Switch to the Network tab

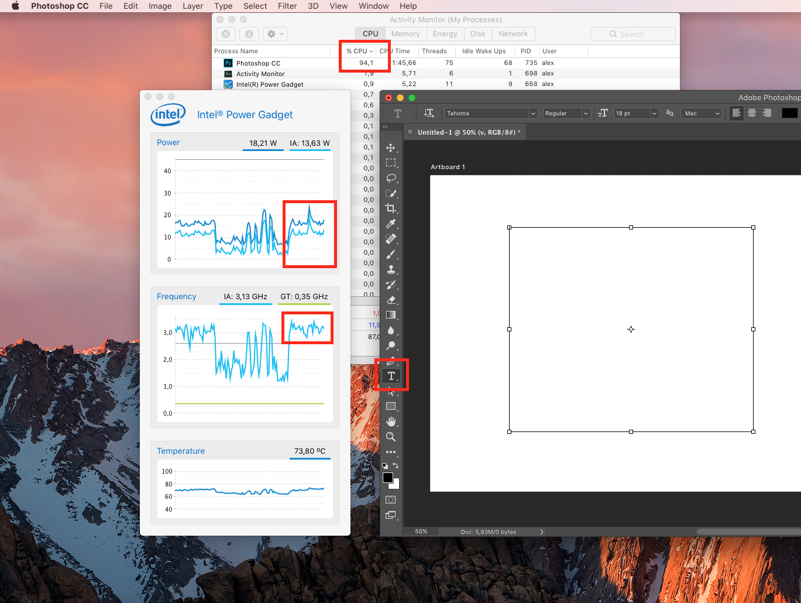click(x=513, y=34)
